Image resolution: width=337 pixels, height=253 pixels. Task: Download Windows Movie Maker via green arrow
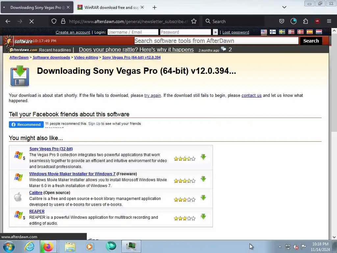tap(203, 179)
